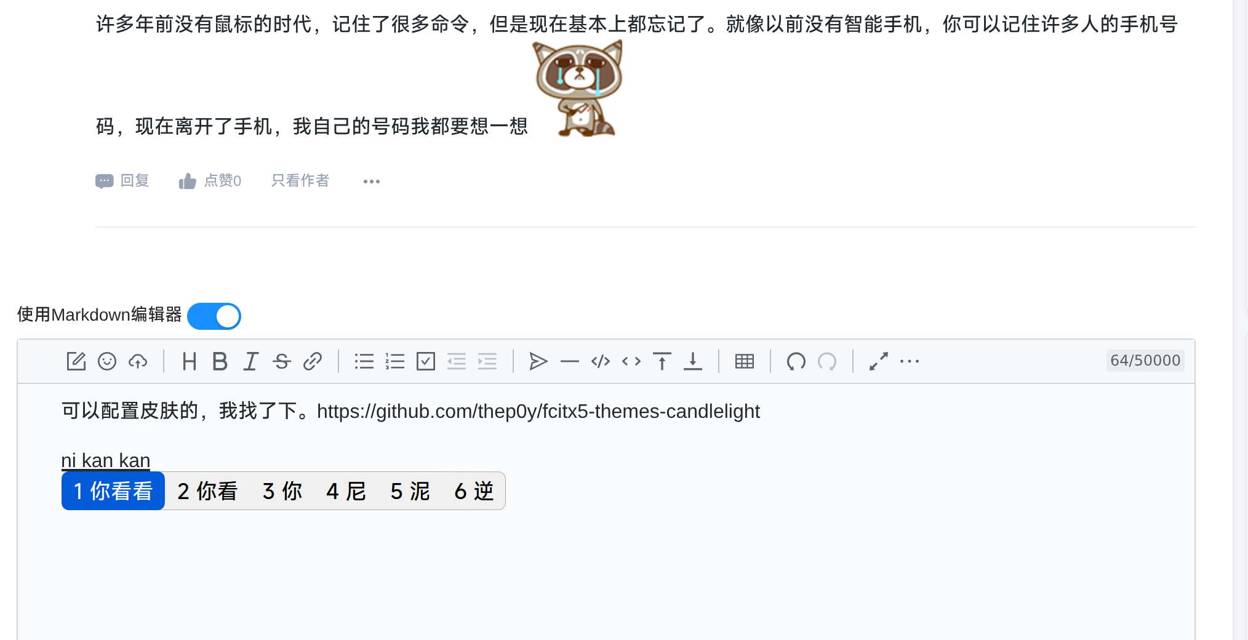
Task: Click the pinyin text "ni kan kan"
Action: tap(106, 460)
